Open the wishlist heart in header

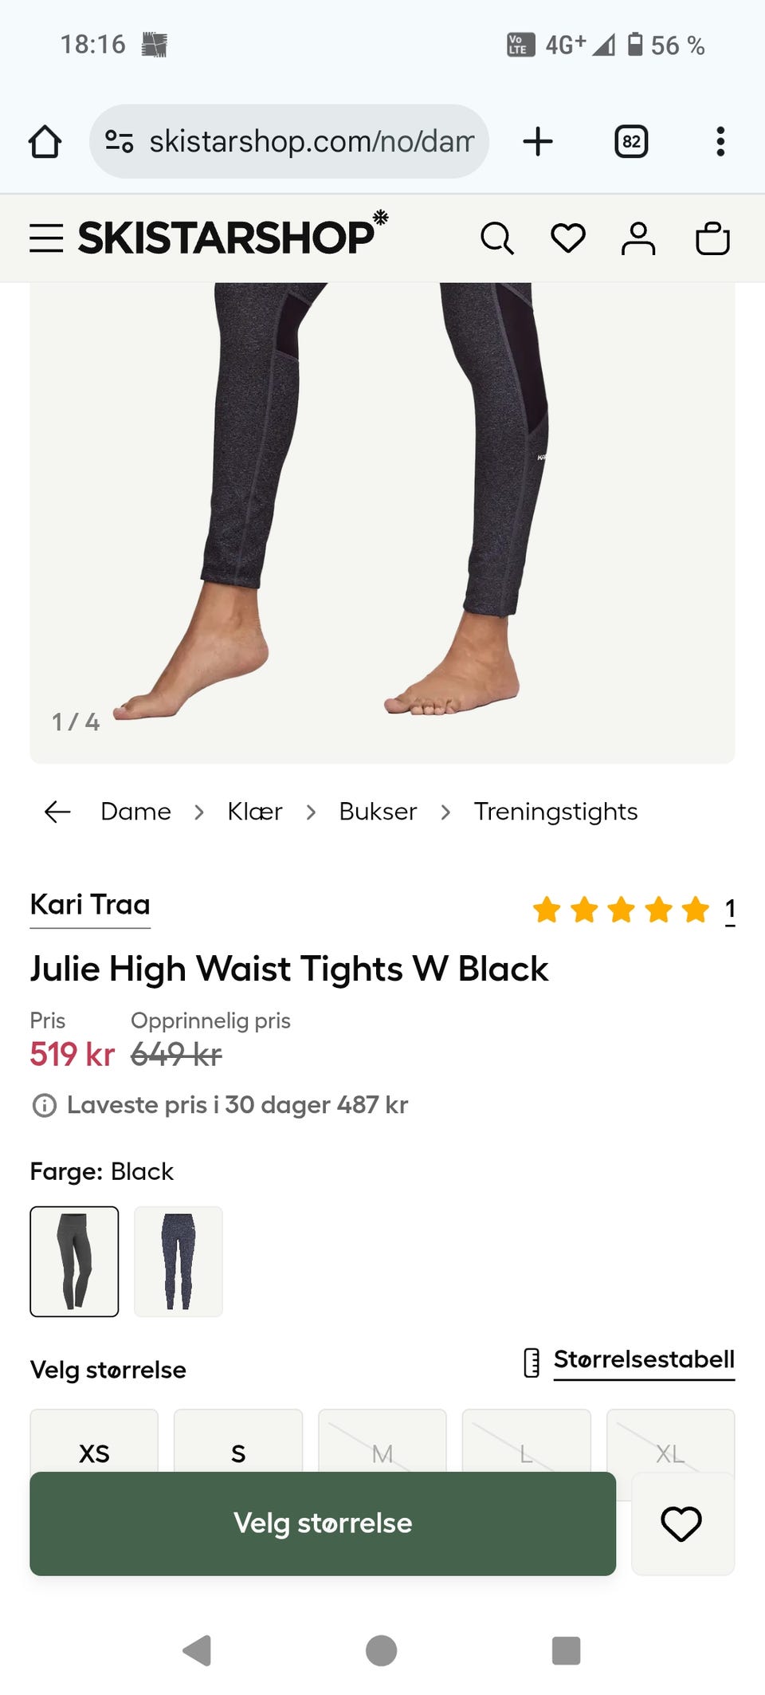click(x=568, y=238)
